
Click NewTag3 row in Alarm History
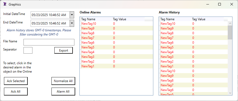pyautogui.click(x=193, y=57)
